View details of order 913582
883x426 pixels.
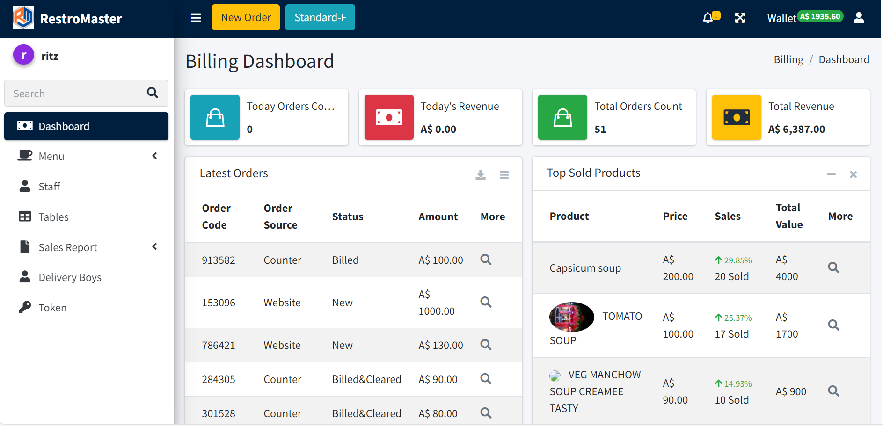point(486,260)
